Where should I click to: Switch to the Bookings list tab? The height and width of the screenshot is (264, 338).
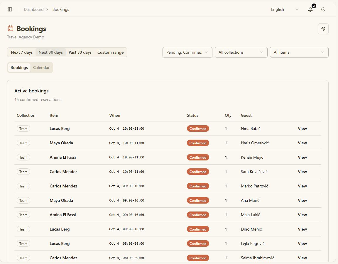pos(19,67)
